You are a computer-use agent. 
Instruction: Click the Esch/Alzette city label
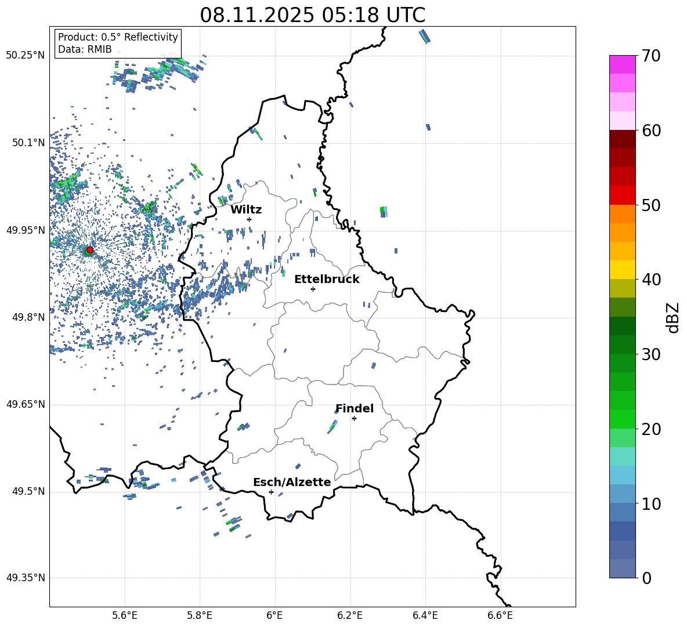[x=292, y=482]
